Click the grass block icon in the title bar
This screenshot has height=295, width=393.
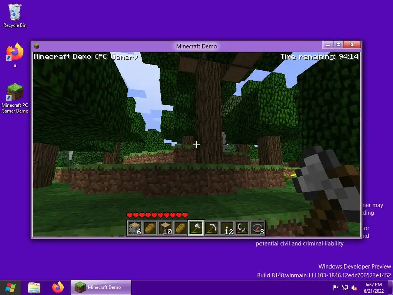tap(36, 46)
